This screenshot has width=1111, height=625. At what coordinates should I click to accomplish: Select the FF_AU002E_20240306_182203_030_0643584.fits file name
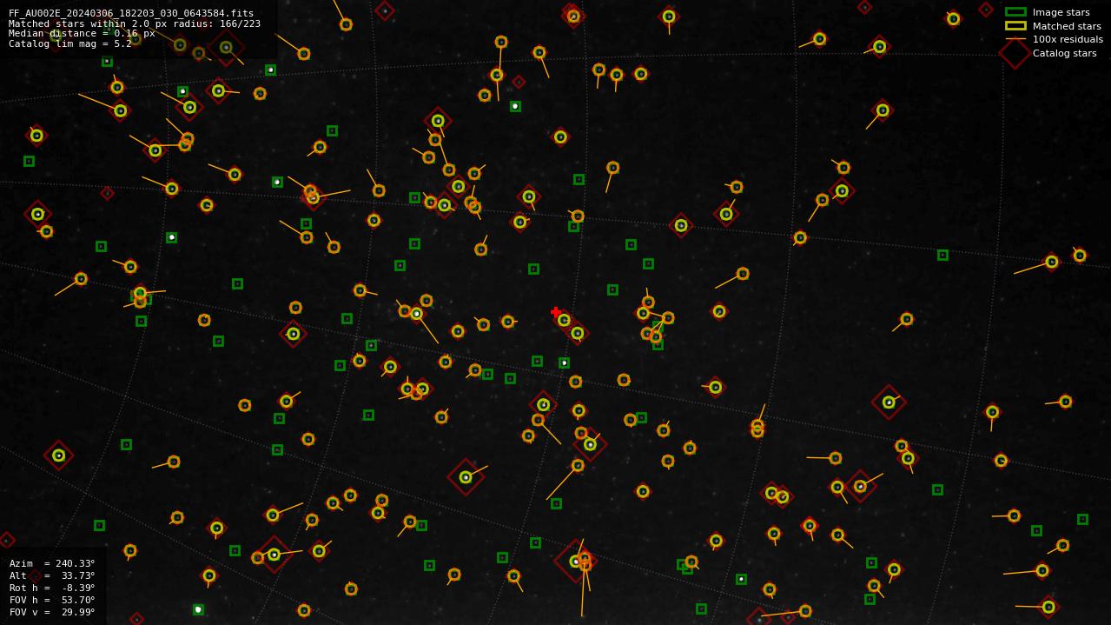pos(131,13)
